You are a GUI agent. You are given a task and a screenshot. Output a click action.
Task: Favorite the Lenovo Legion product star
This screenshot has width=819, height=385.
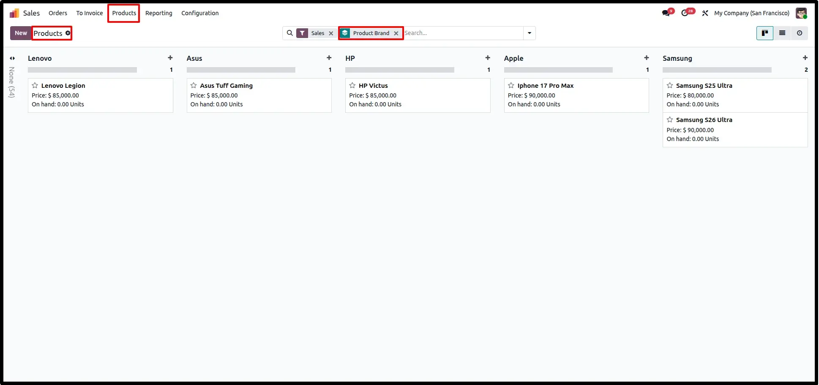[x=35, y=85]
